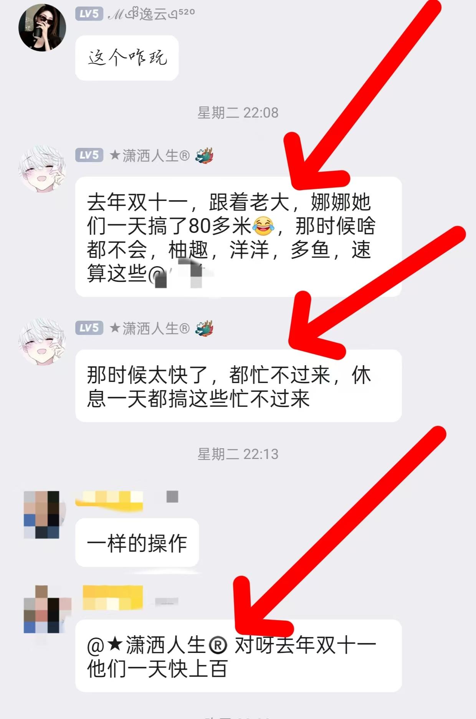Tap the LV5 badge beside 逸云 username
The width and height of the screenshot is (476, 719).
point(89,14)
